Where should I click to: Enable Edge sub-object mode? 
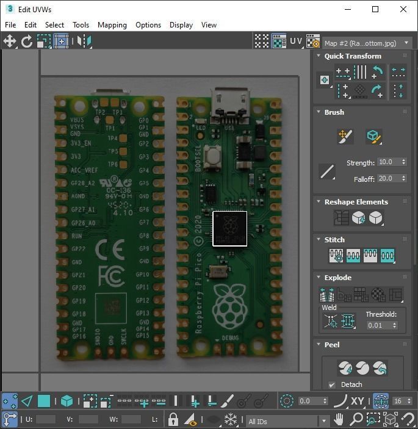pos(27,401)
